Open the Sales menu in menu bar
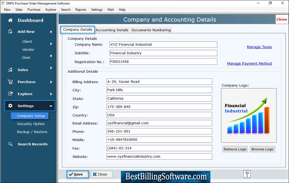 [x=19, y=10]
